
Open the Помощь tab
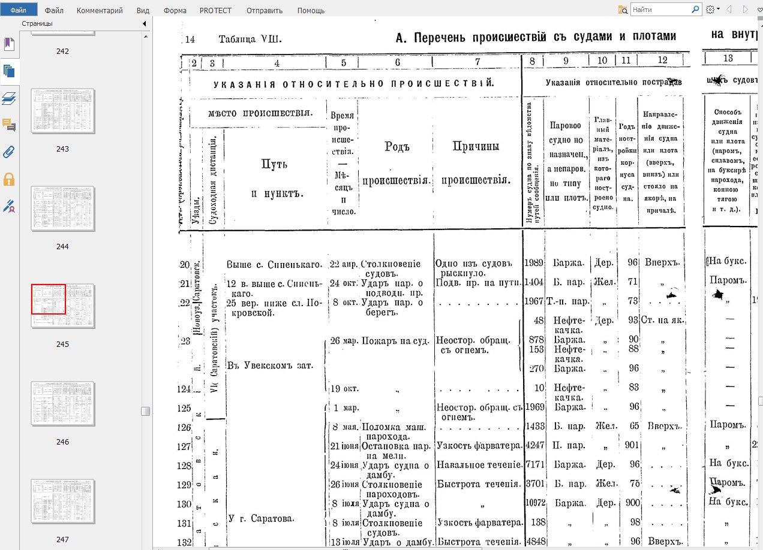311,10
